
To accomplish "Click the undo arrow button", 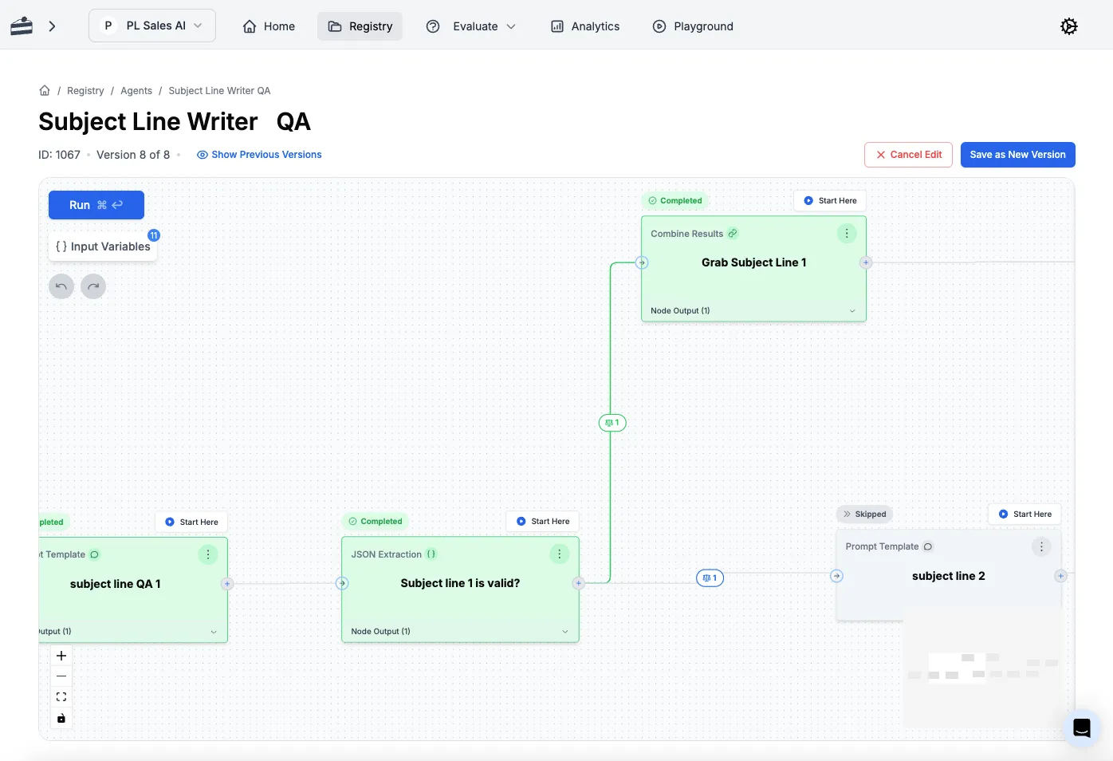I will click(x=61, y=286).
